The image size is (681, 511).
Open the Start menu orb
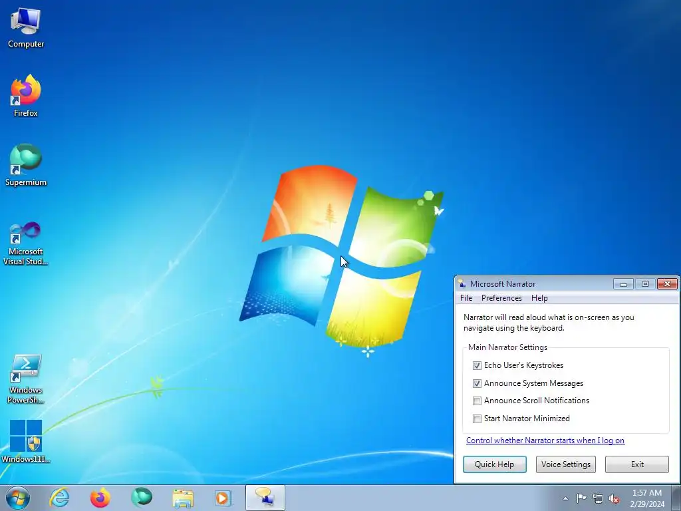[18, 498]
